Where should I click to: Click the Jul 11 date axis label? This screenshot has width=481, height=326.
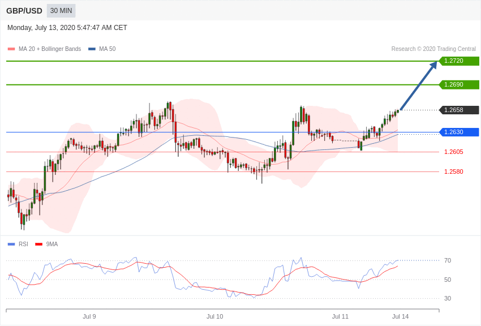(340, 316)
